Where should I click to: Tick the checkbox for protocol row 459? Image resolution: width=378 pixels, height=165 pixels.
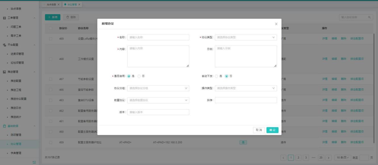point(51,142)
